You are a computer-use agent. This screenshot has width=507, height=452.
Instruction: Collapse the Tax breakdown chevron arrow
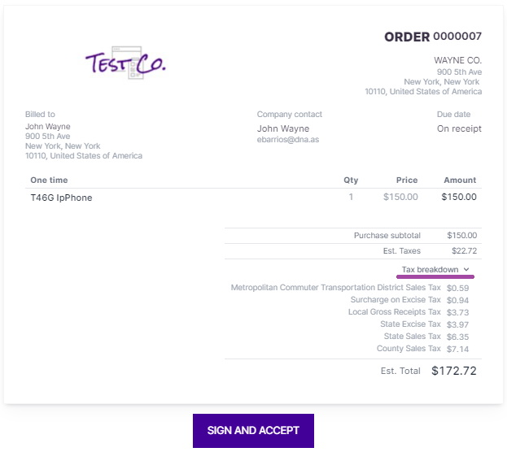pos(466,269)
